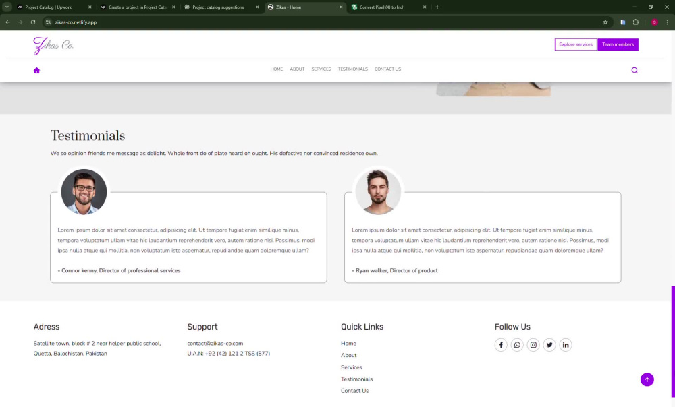Open the blue extension icon beside the bookmark star
This screenshot has width=675, height=407.
(622, 22)
